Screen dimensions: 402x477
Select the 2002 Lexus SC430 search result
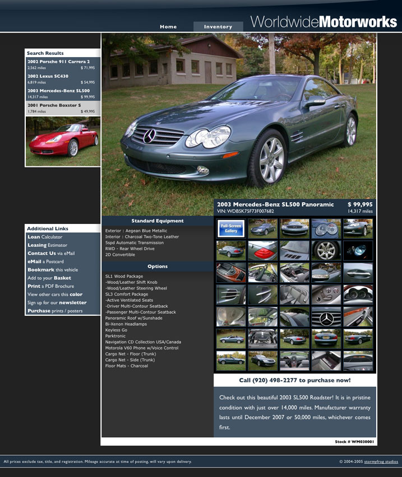tap(63, 79)
